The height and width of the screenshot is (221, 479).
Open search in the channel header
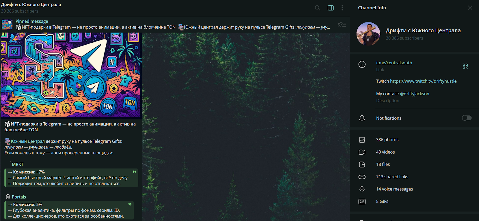[318, 8]
